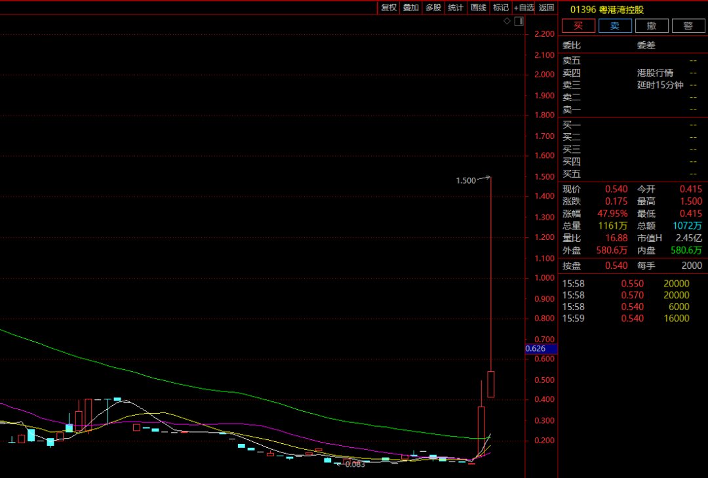Click the 复权 toolbar button

click(388, 8)
